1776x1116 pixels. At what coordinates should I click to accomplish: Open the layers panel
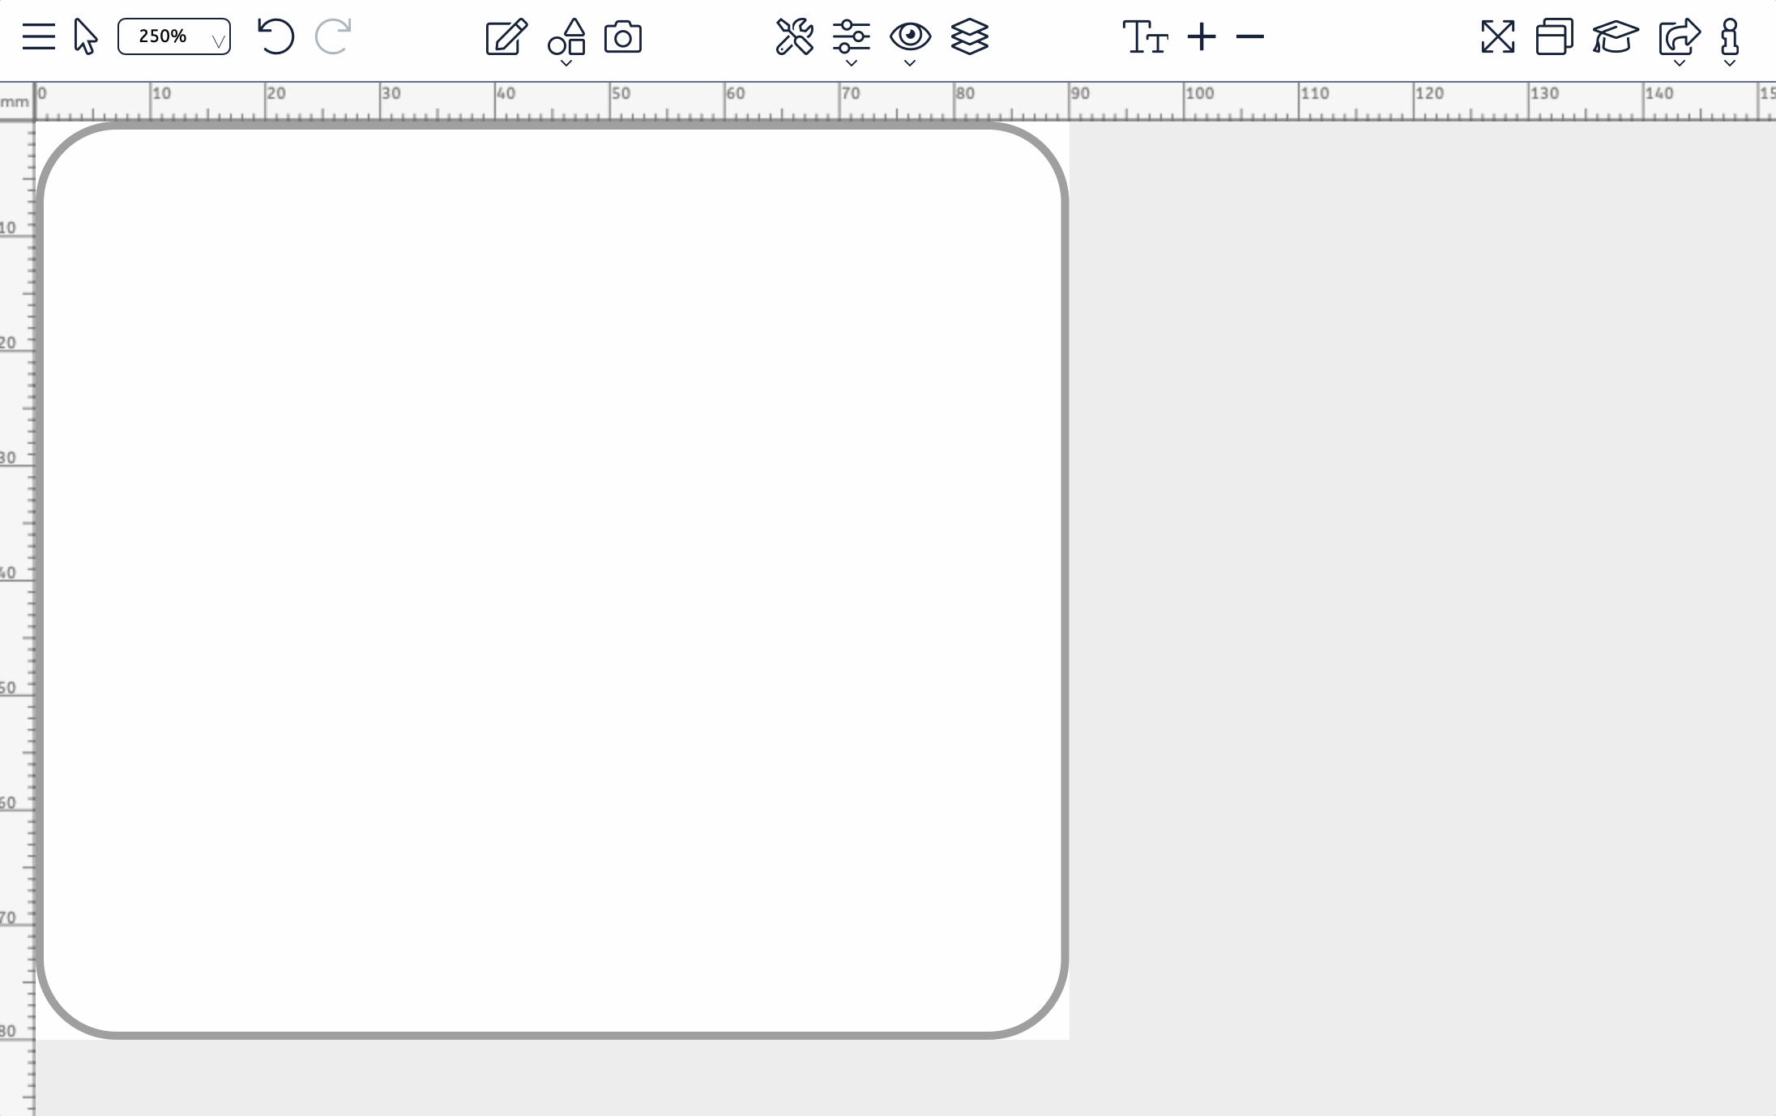(970, 36)
